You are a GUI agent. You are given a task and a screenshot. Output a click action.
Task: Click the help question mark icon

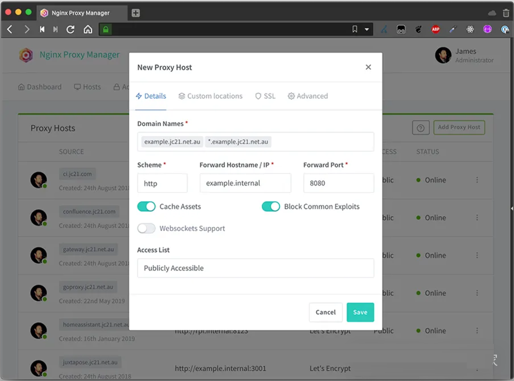tap(420, 128)
